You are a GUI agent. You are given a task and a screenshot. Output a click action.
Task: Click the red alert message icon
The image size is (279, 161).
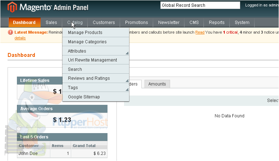tap(10, 32)
